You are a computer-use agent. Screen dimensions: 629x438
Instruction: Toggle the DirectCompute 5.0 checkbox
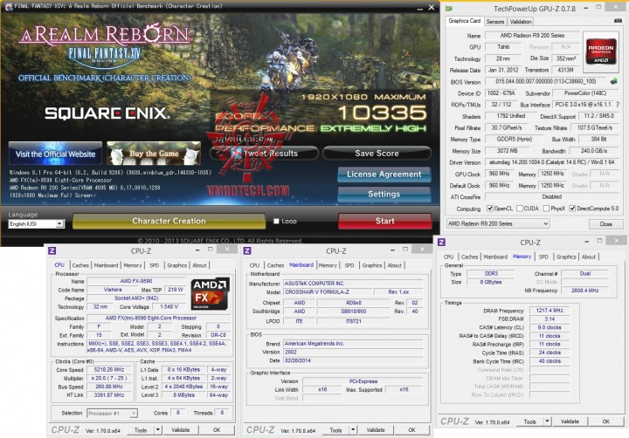coord(572,209)
